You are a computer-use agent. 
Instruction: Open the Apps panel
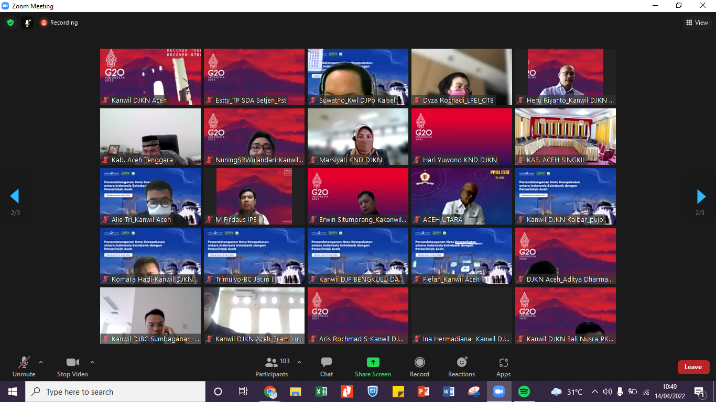(503, 366)
